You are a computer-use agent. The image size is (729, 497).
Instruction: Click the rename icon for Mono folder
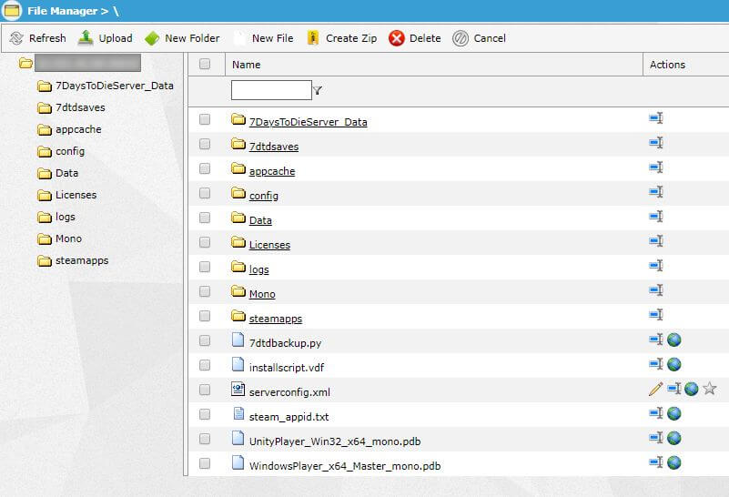click(655, 290)
